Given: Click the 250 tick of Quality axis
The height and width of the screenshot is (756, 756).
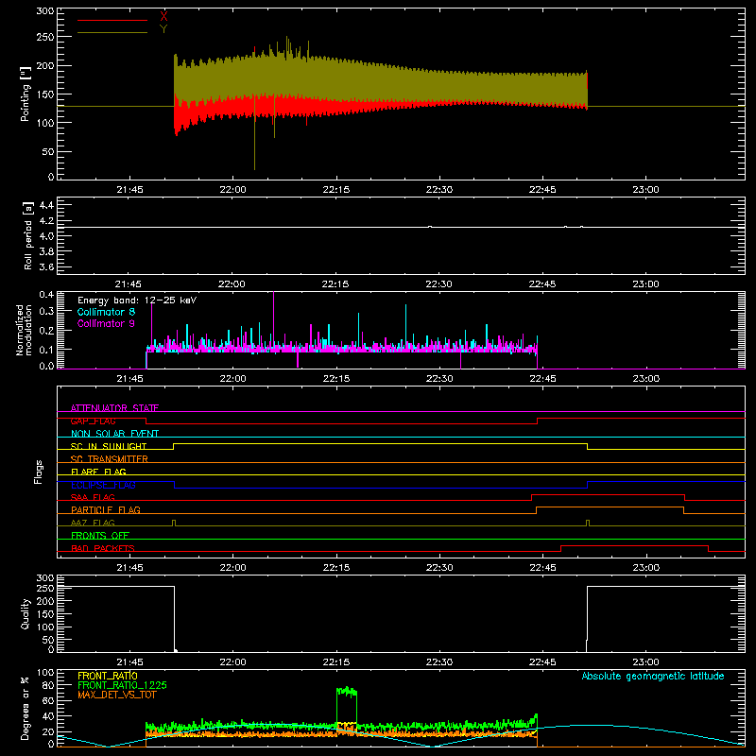Looking at the screenshot, I should click(x=45, y=588).
